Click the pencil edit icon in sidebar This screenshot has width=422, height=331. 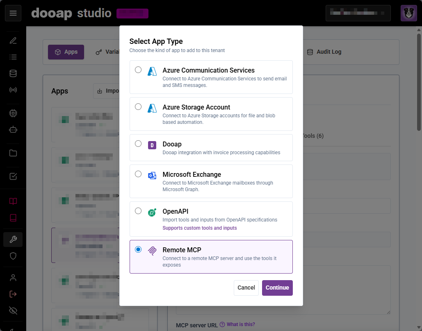click(13, 41)
